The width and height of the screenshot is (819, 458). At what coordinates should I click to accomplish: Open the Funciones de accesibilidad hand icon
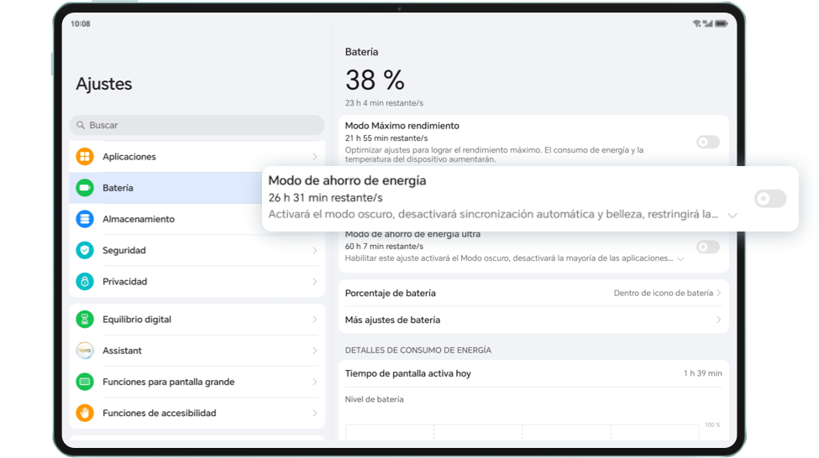85,414
